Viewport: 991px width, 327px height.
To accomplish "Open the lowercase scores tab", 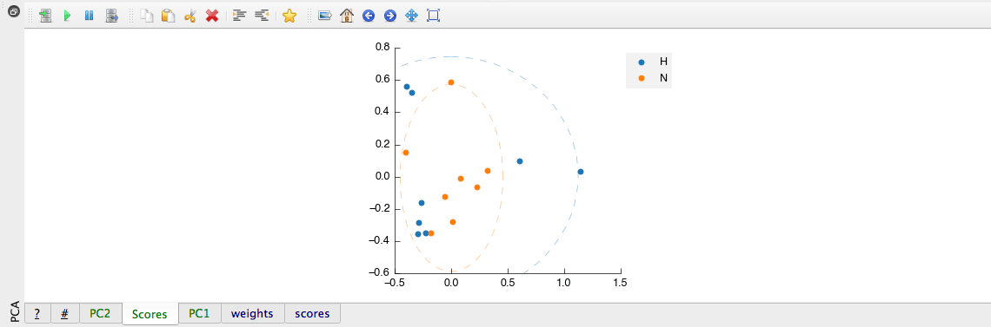I will (x=312, y=313).
